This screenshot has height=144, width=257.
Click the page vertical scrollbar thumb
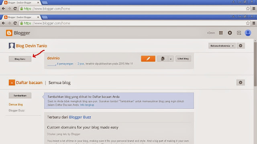(255, 64)
